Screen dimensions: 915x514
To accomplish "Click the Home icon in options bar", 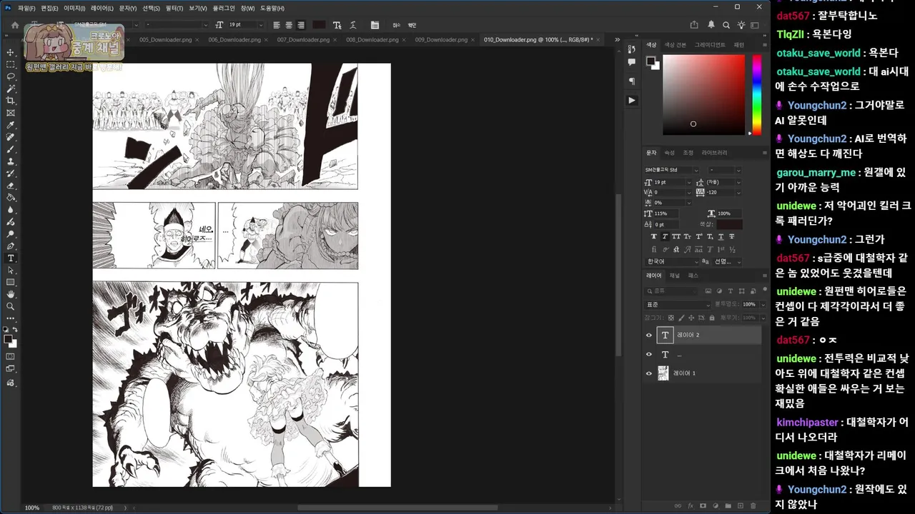I will 15,25.
